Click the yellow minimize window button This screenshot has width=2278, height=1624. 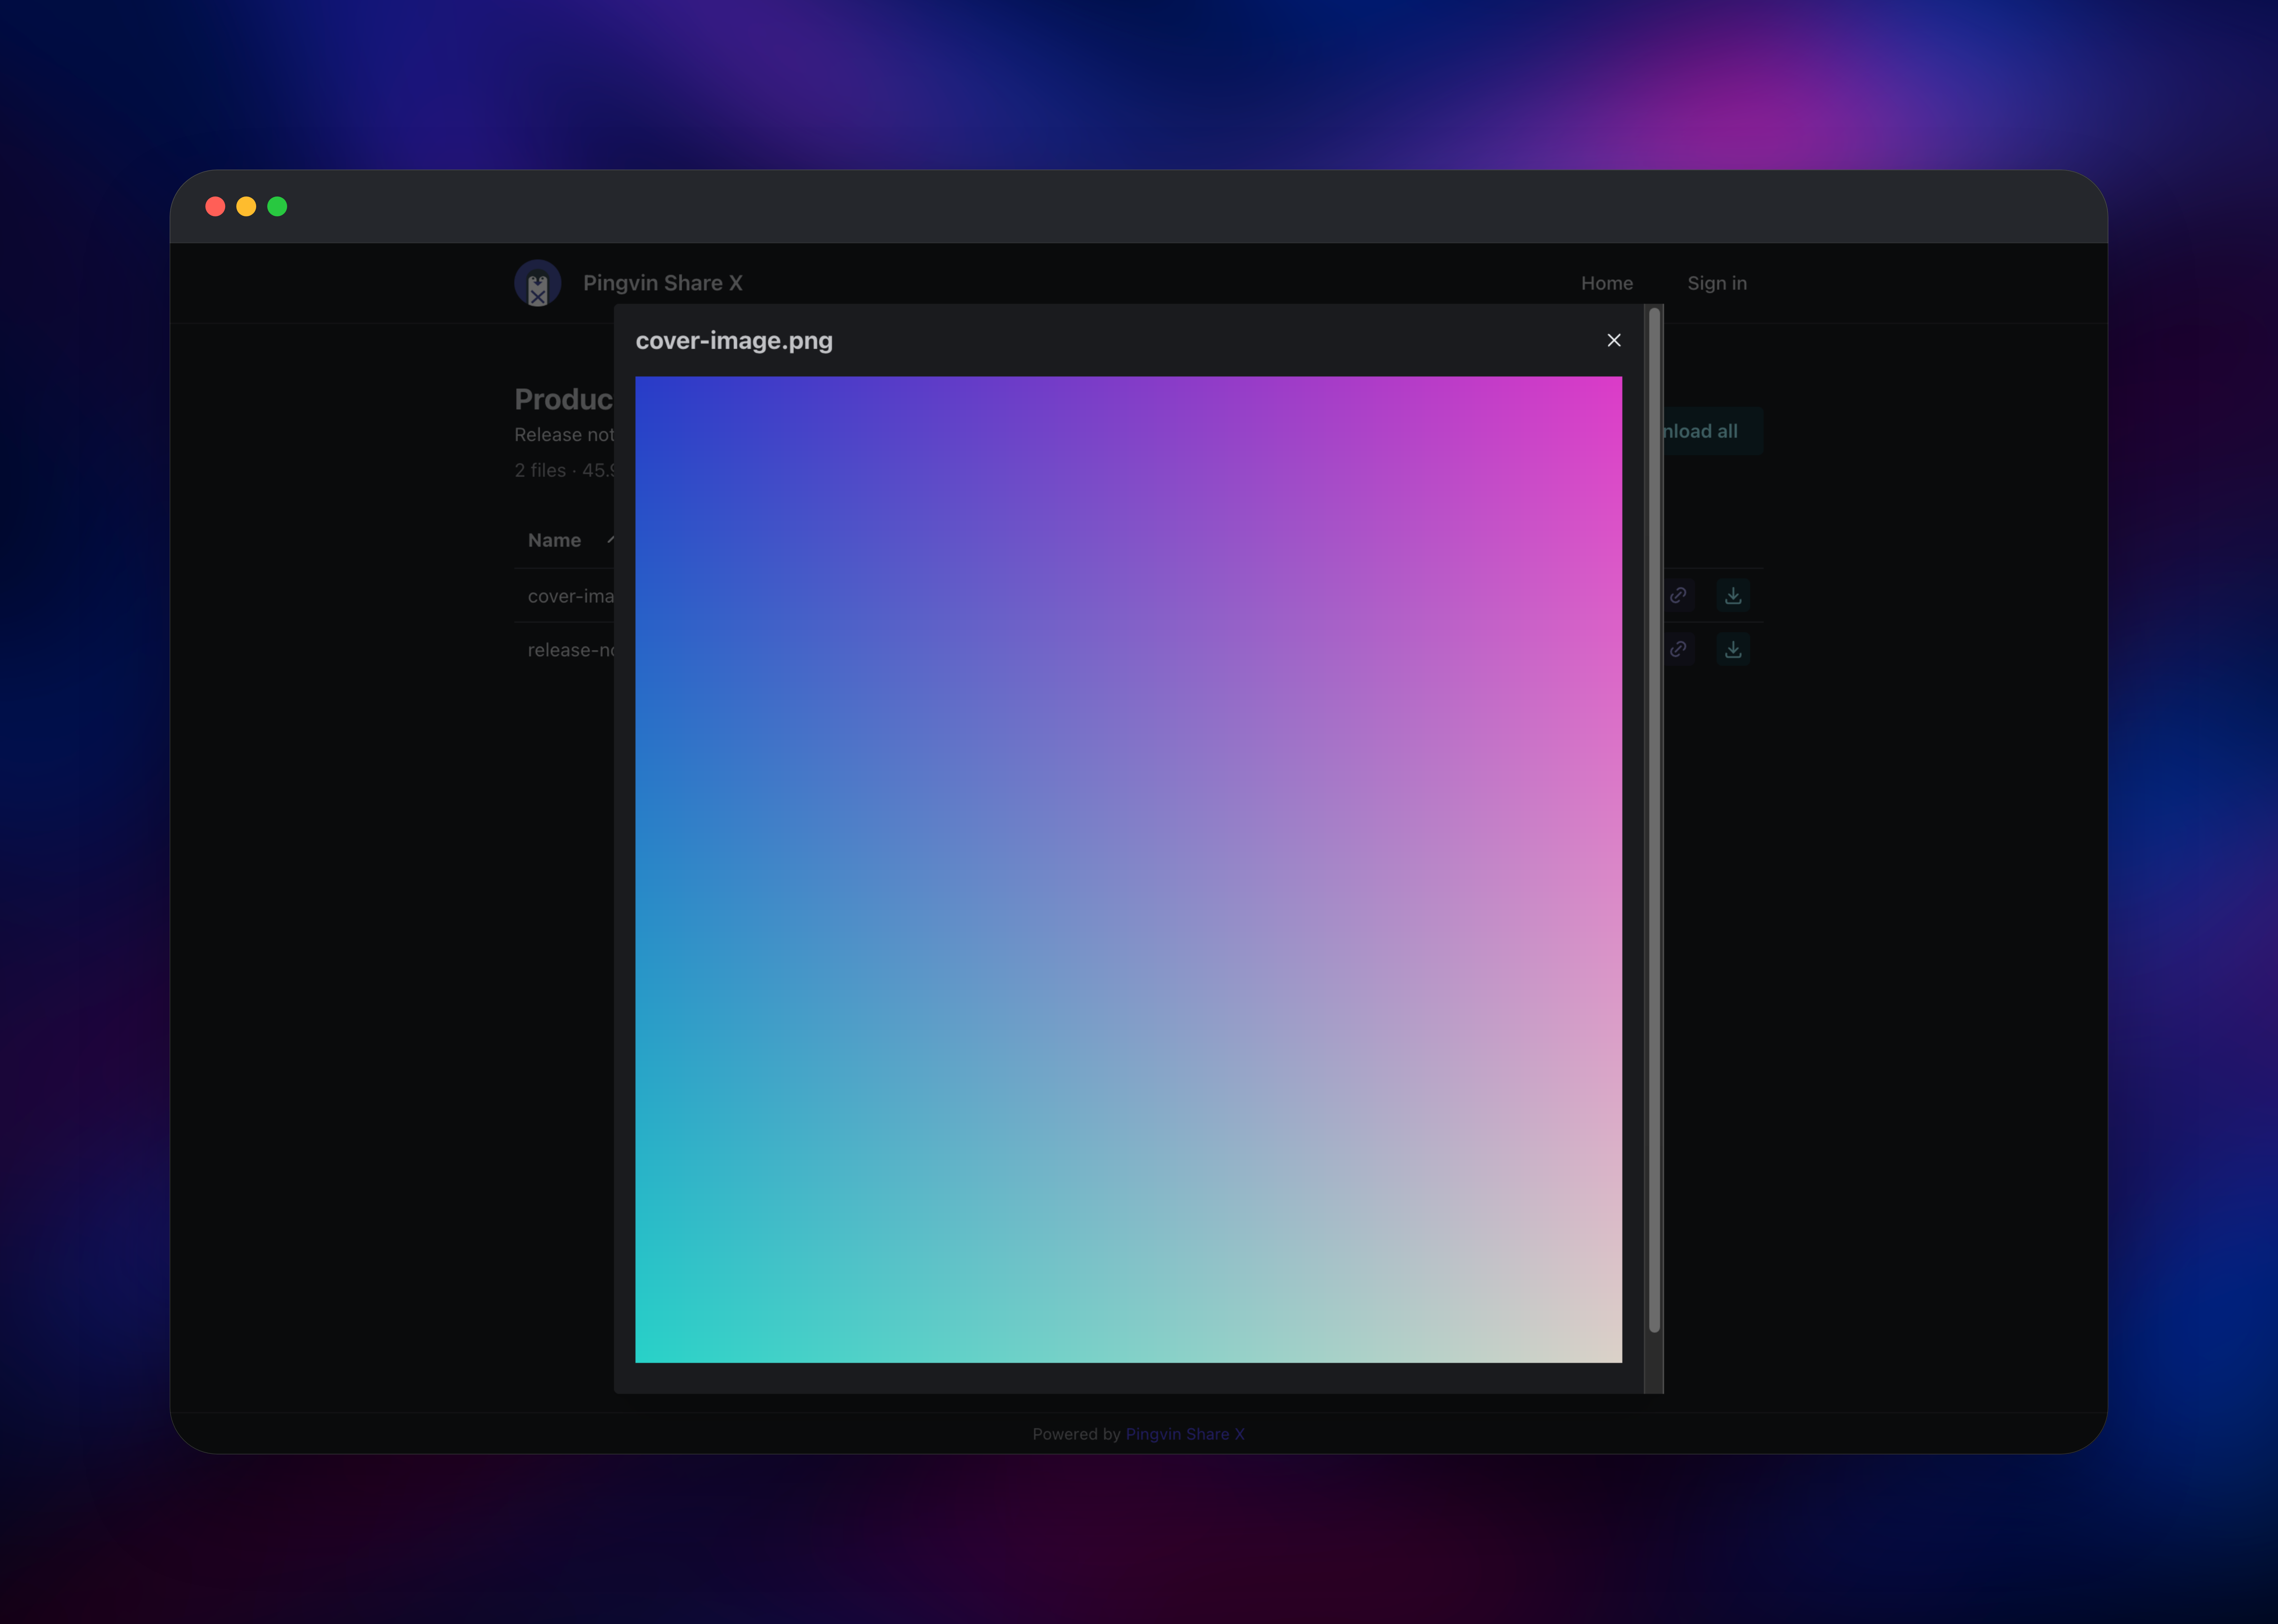point(246,206)
